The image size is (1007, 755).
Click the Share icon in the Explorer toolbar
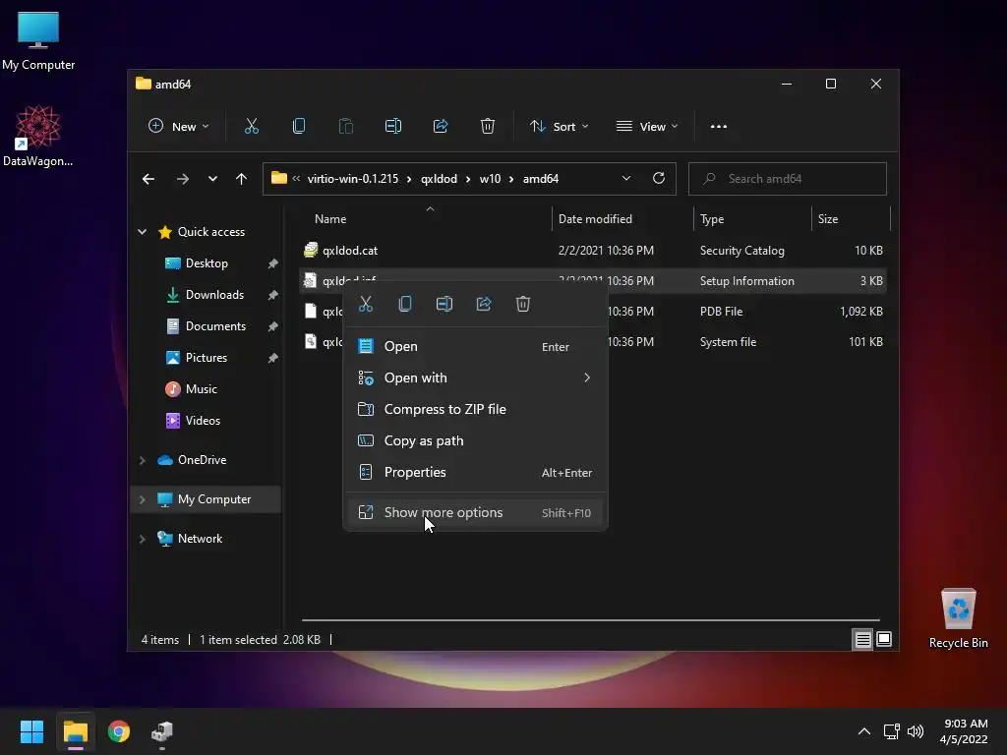441,127
